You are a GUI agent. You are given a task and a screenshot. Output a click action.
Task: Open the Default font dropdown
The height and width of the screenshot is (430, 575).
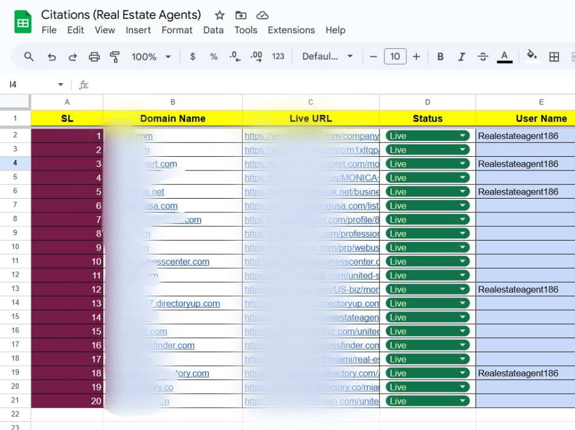coord(327,56)
